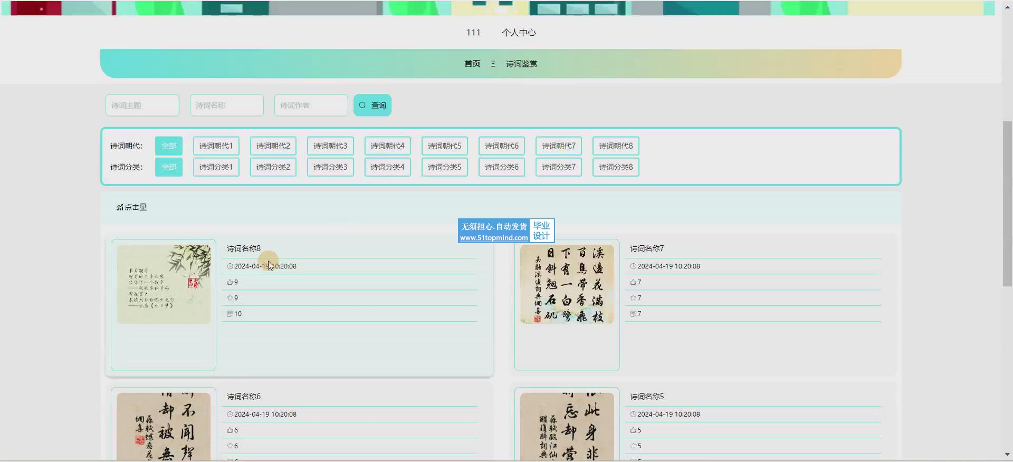Viewport: 1013px width, 462px height.
Task: Click the star icon for 诗词名称5
Action: pyautogui.click(x=633, y=446)
